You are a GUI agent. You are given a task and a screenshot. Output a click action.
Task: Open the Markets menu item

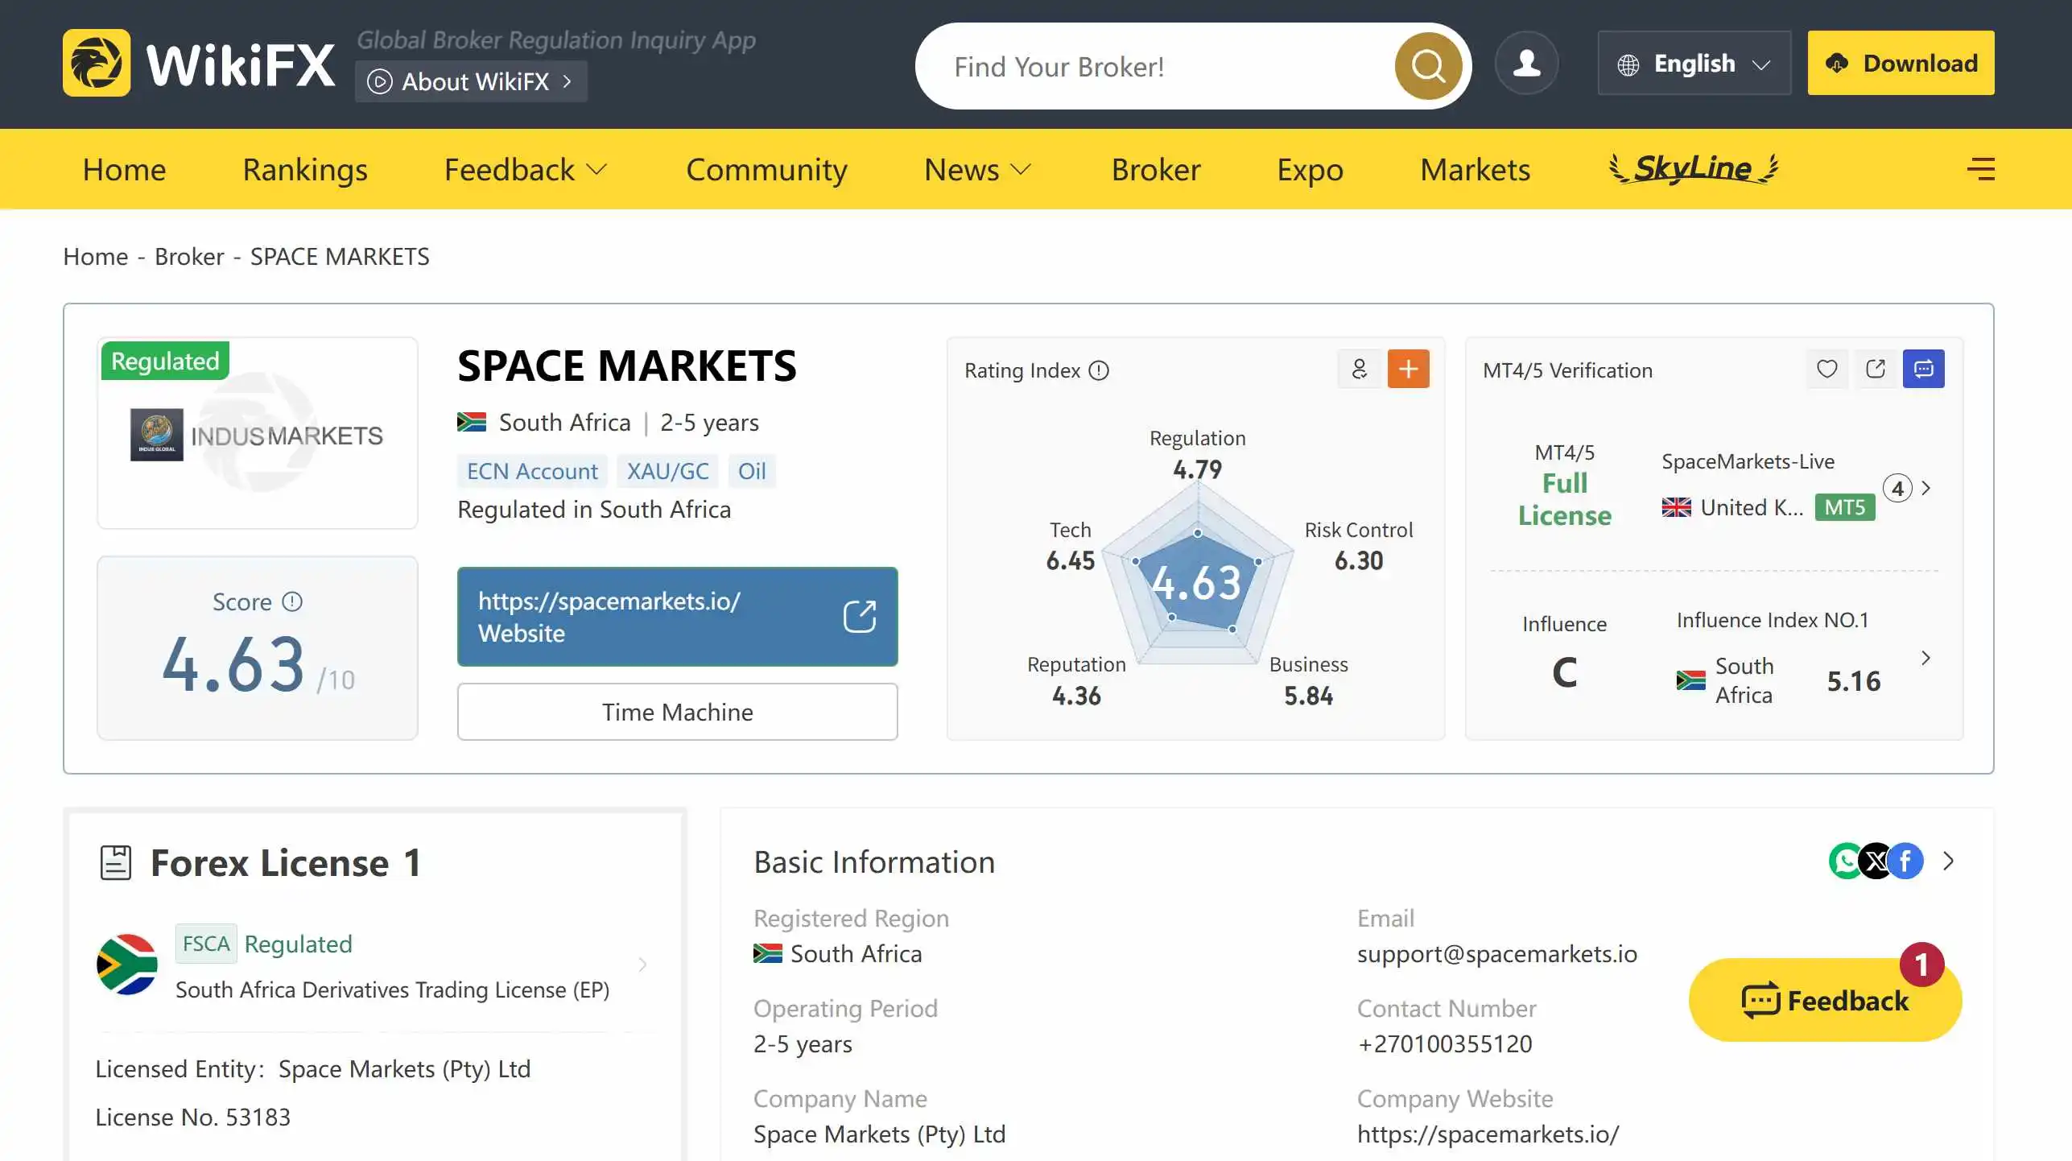point(1475,169)
